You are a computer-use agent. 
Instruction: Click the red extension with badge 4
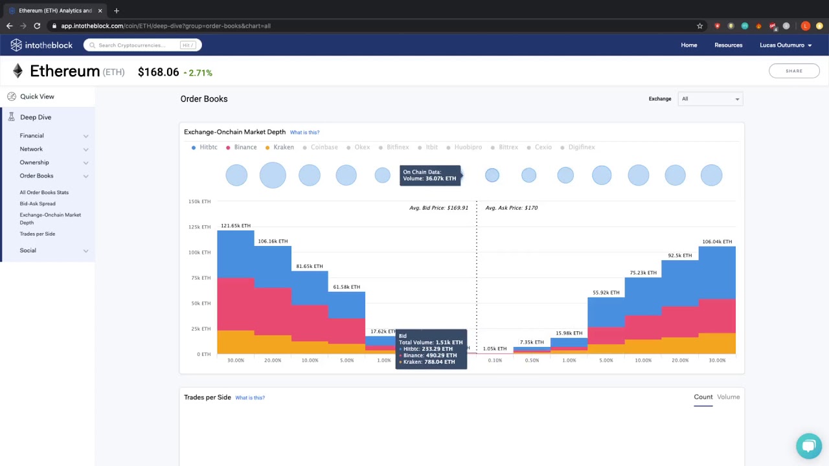click(x=773, y=26)
